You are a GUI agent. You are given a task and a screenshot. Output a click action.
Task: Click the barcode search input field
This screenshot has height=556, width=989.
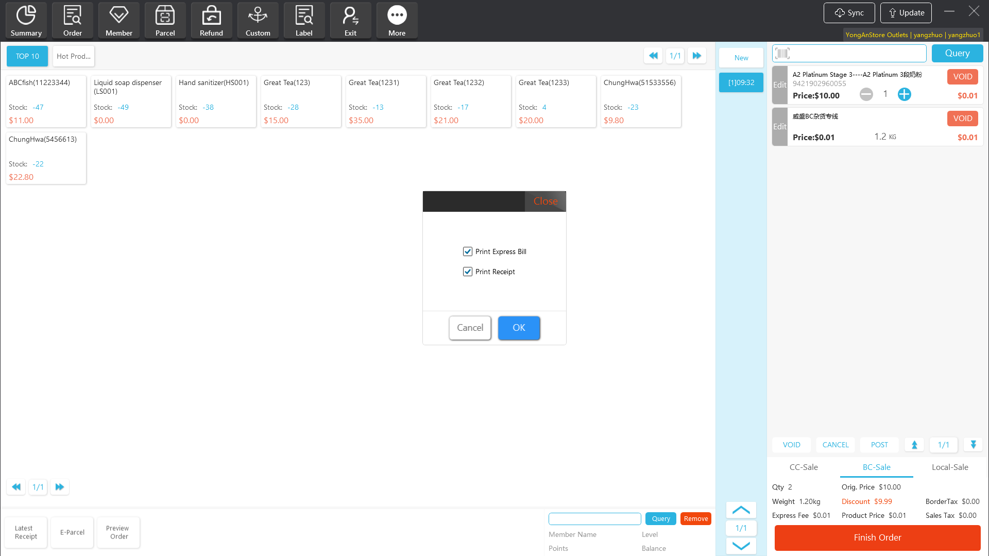click(x=858, y=54)
